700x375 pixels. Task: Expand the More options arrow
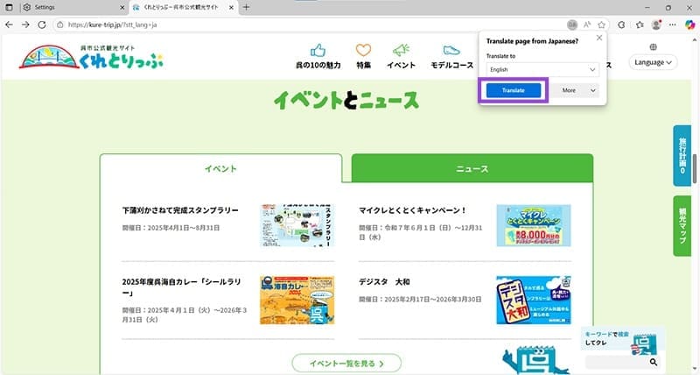pos(592,90)
